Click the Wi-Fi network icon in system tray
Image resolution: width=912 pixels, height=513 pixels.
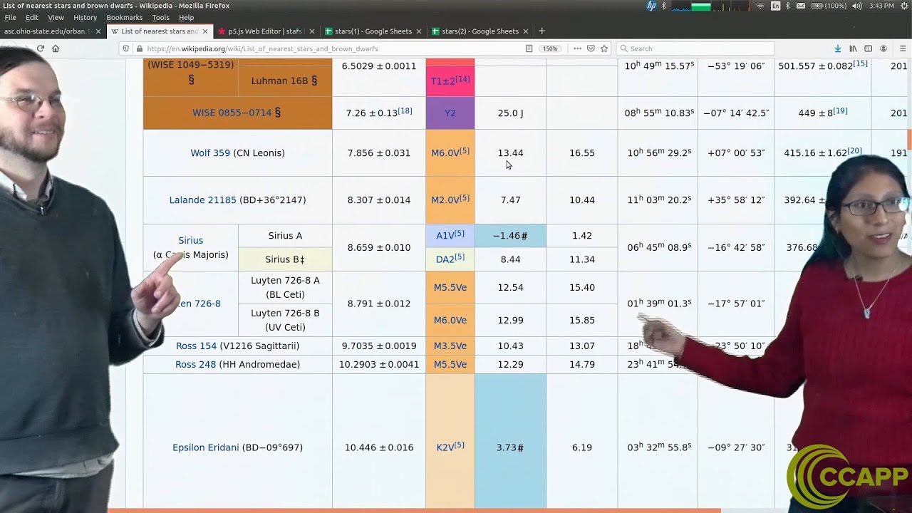[x=760, y=6]
